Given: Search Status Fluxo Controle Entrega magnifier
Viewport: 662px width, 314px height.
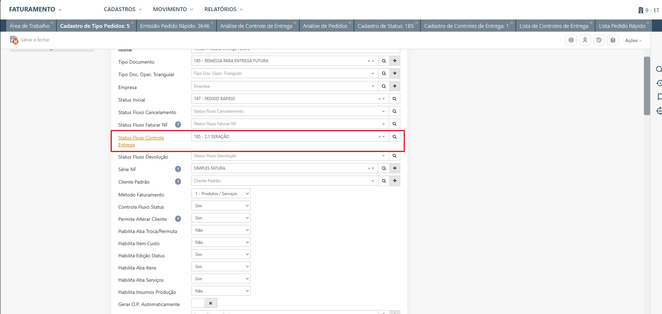Looking at the screenshot, I should pyautogui.click(x=394, y=137).
